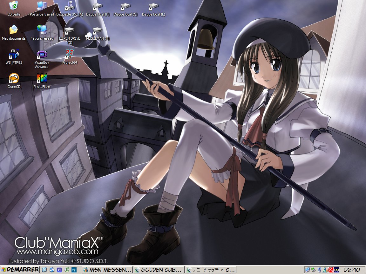Select the Poste de travail icon
Image resolution: width=366 pixels, height=274 pixels.
pyautogui.click(x=42, y=9)
